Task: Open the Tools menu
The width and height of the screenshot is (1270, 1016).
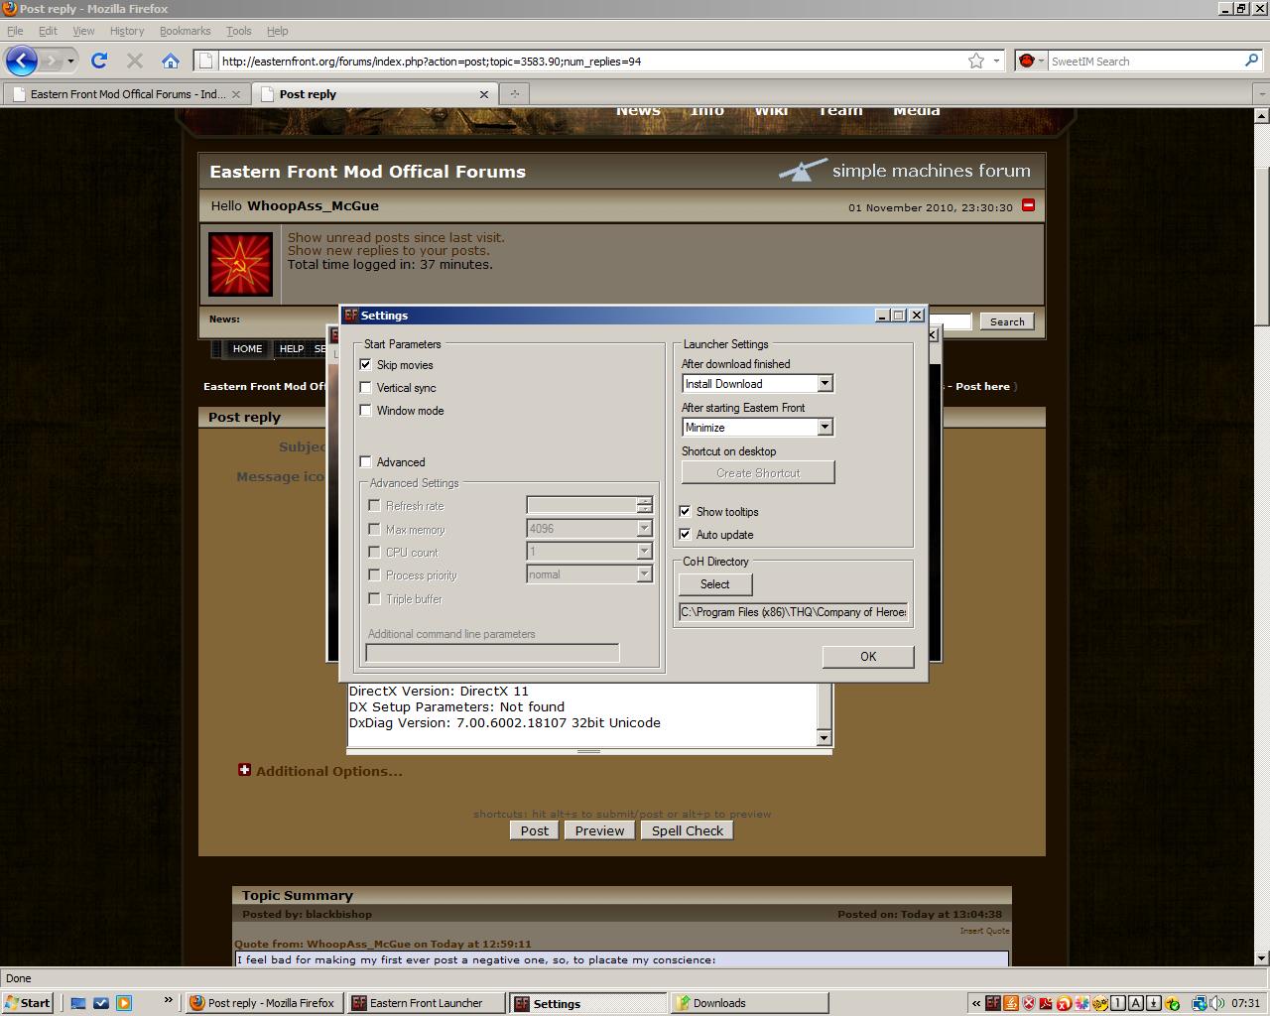Action: click(238, 31)
